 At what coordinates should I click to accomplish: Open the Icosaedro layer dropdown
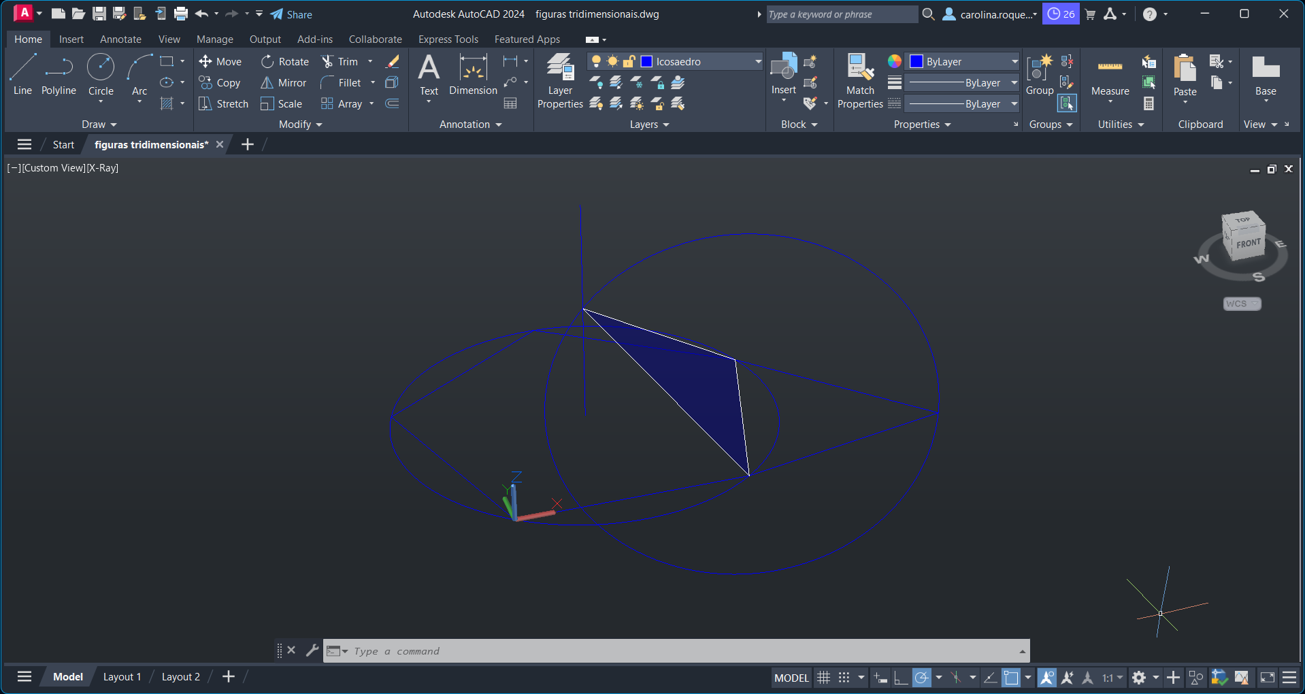(758, 62)
